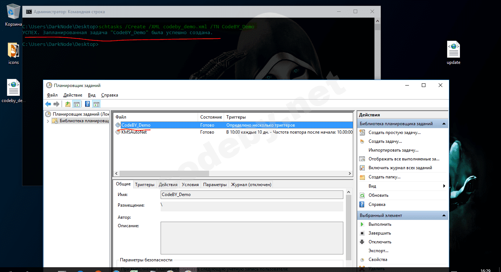The width and height of the screenshot is (501, 272).
Task: Switch to the Триггеры tab
Action: tap(145, 185)
